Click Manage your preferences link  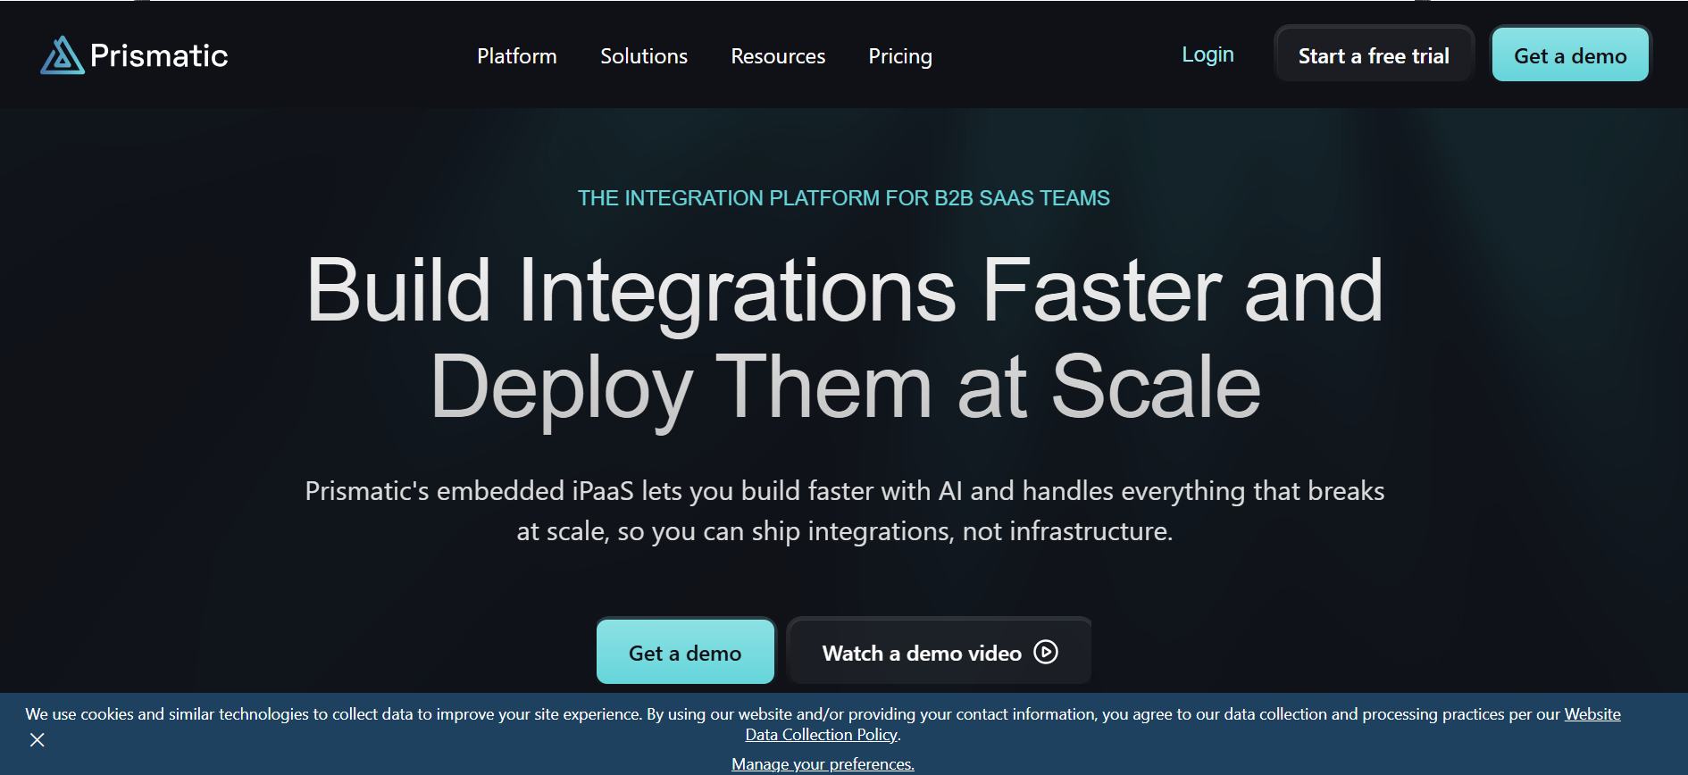pyautogui.click(x=823, y=764)
